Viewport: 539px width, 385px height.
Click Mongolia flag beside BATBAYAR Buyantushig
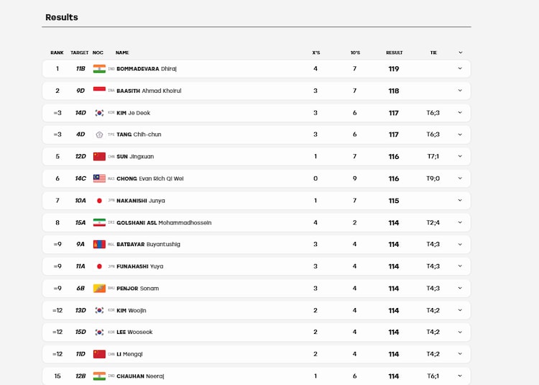pos(99,244)
